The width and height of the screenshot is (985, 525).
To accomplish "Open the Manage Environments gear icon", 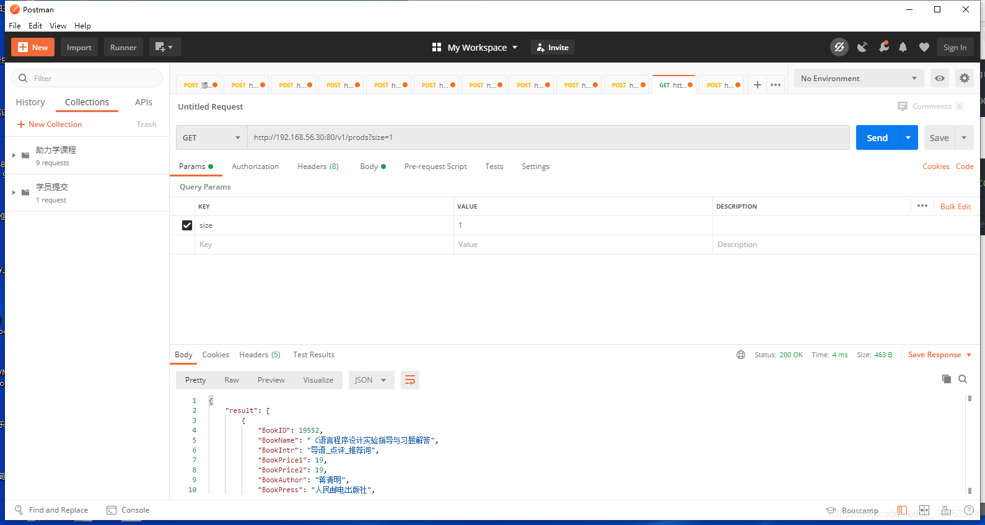I will 964,78.
